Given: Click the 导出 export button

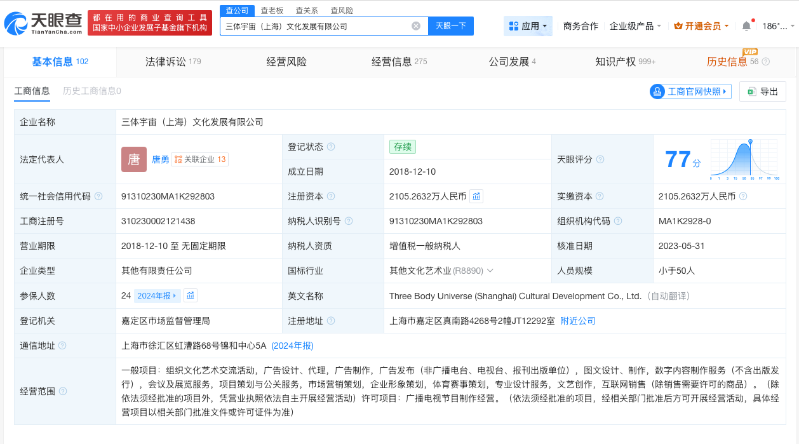Looking at the screenshot, I should [762, 91].
